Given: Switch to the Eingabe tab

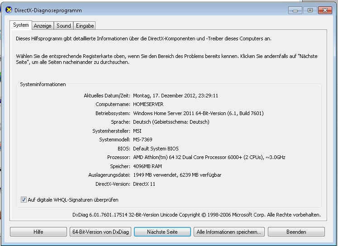Looking at the screenshot, I should pyautogui.click(x=85, y=26).
